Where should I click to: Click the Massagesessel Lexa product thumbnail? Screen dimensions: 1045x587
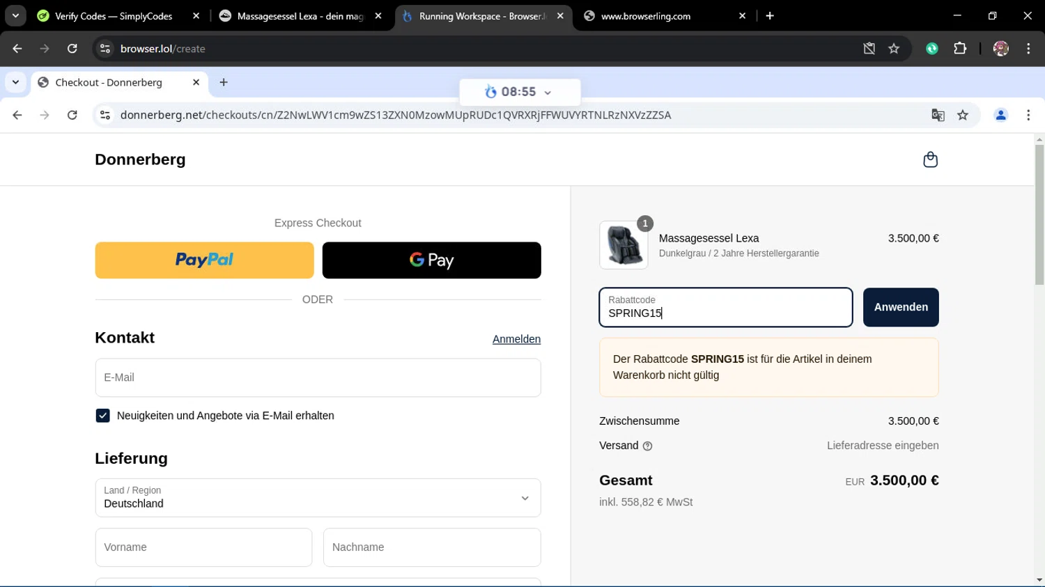click(624, 245)
